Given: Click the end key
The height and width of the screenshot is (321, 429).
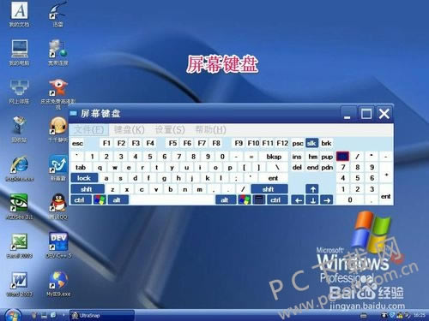Looking at the screenshot, I should [x=312, y=168].
